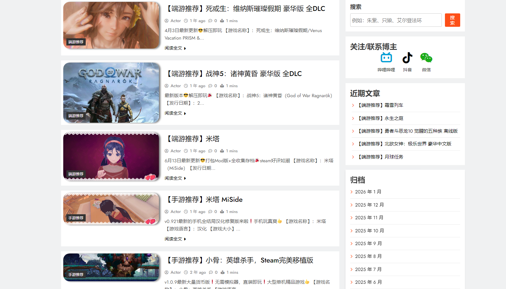
Task: Click Actor author link on 死或生 post
Action: click(x=175, y=21)
